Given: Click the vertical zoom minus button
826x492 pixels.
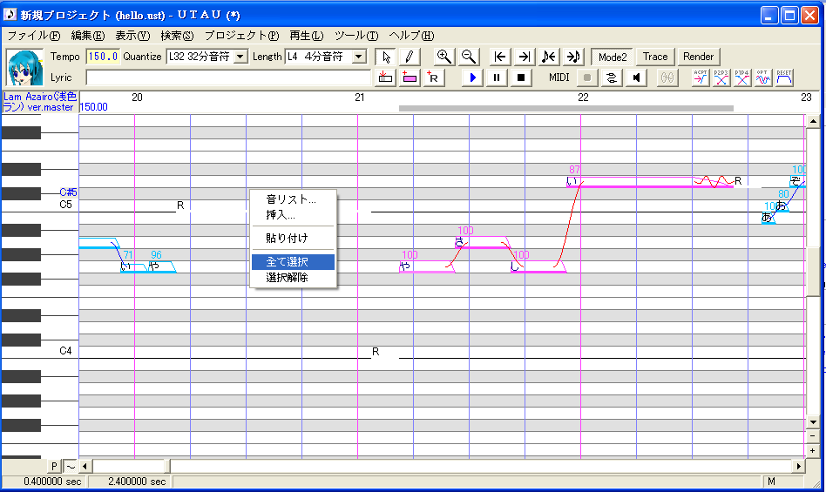Looking at the screenshot, I should tap(813, 436).
